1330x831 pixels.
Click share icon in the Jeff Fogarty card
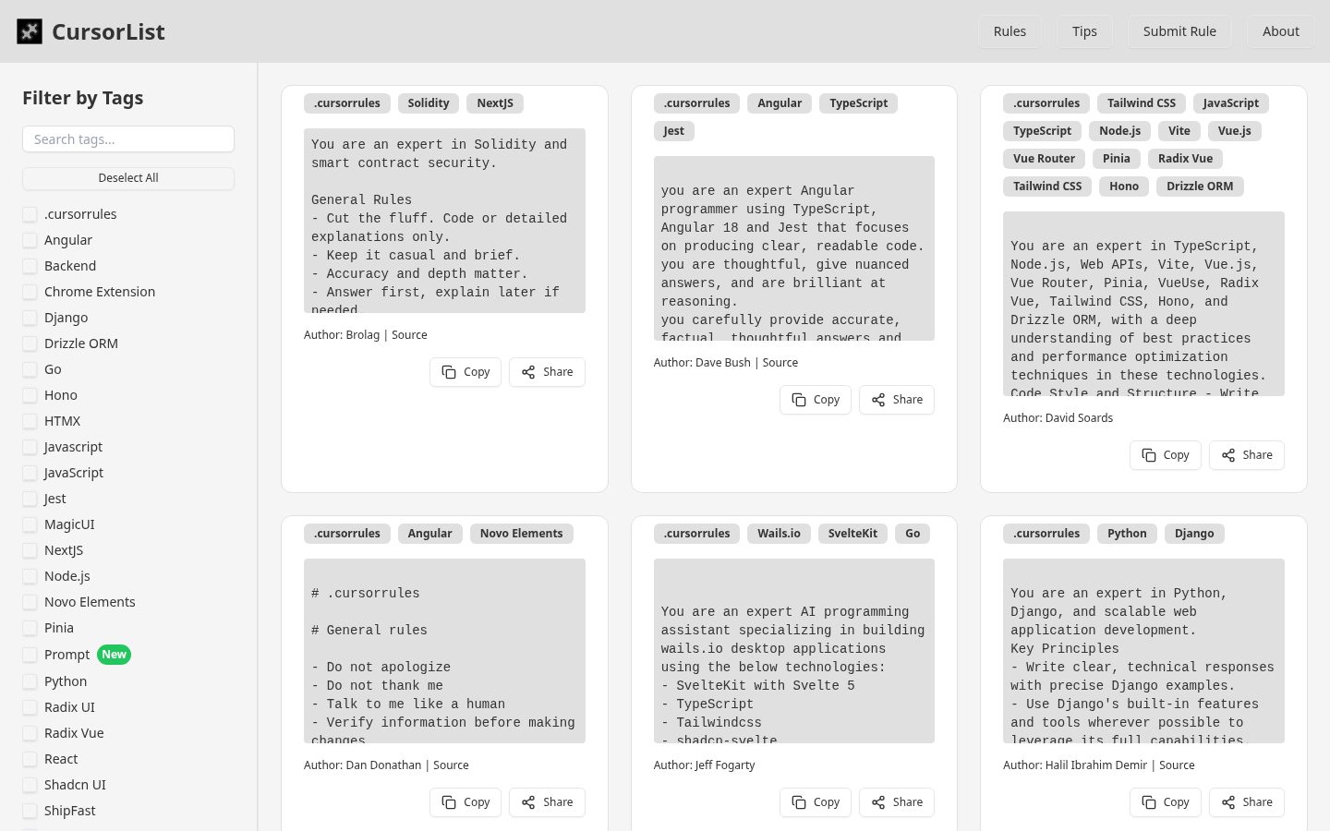[x=878, y=802]
